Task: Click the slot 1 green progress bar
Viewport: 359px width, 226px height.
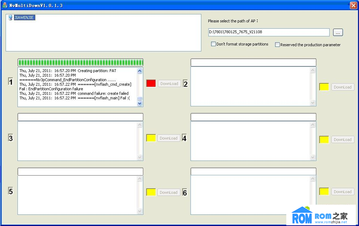Action: (x=80, y=62)
